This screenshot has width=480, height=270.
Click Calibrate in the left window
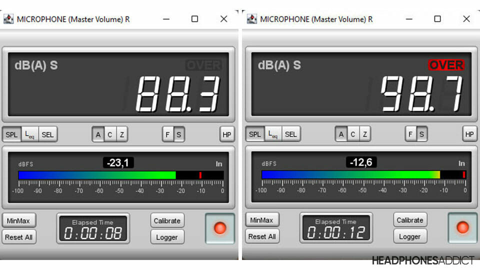tap(167, 220)
